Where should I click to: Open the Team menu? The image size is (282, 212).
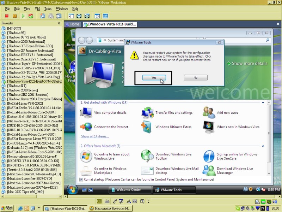point(48,9)
